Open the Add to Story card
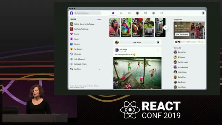Screen dimensions: 222x125 pyautogui.click(x=114, y=27)
